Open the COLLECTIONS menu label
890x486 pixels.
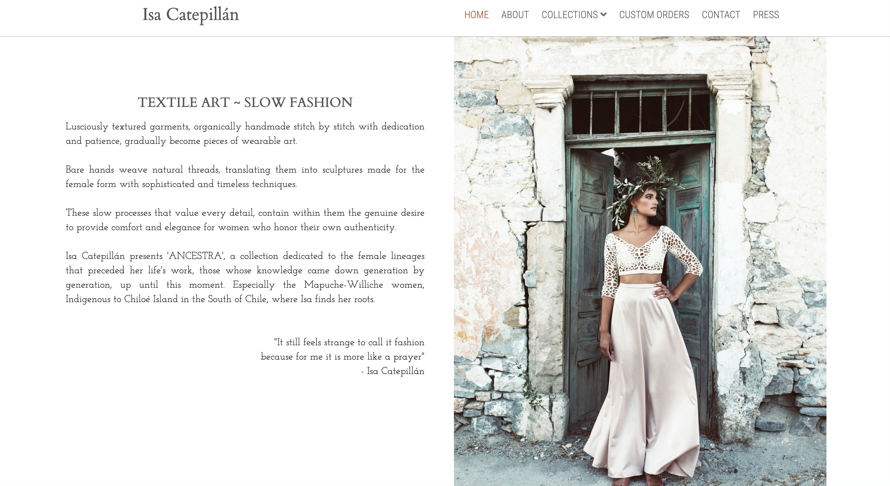click(x=569, y=15)
